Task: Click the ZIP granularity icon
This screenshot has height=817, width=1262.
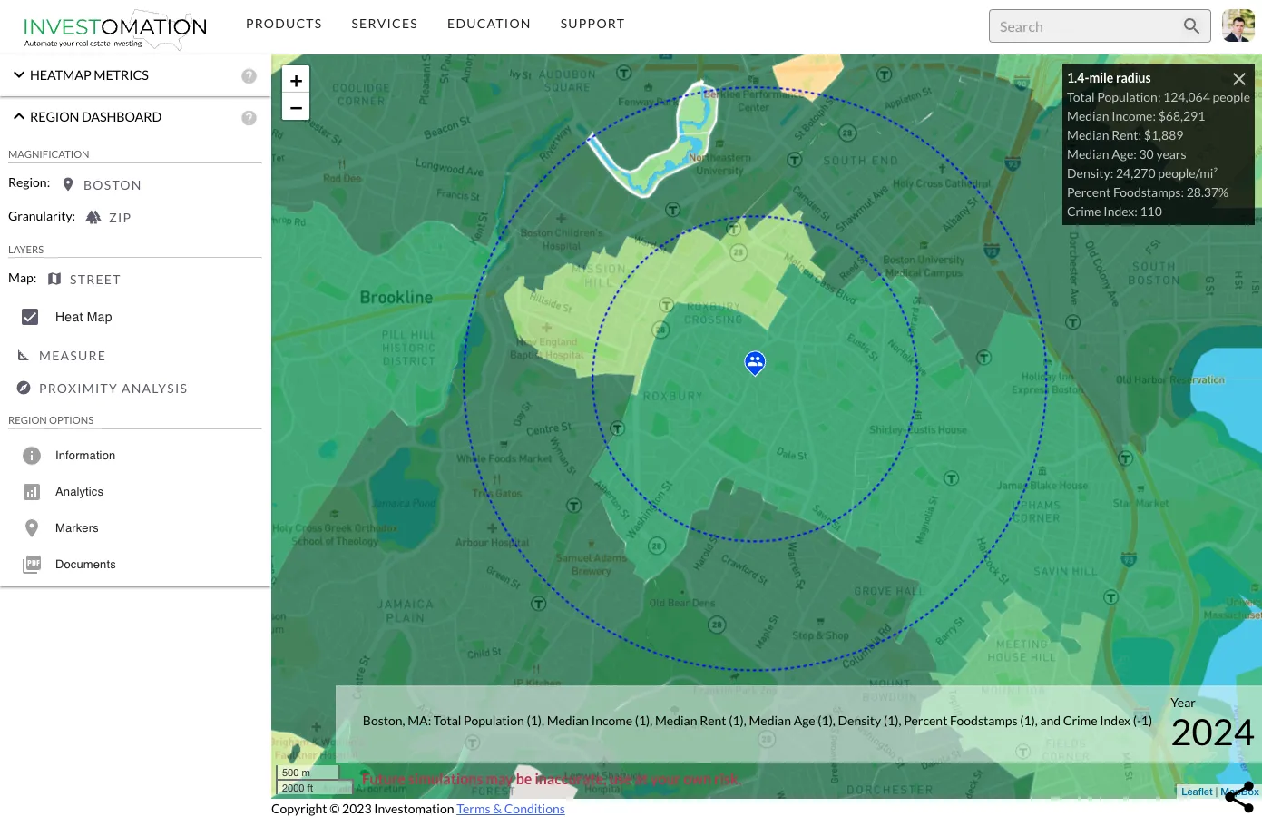Action: (93, 217)
